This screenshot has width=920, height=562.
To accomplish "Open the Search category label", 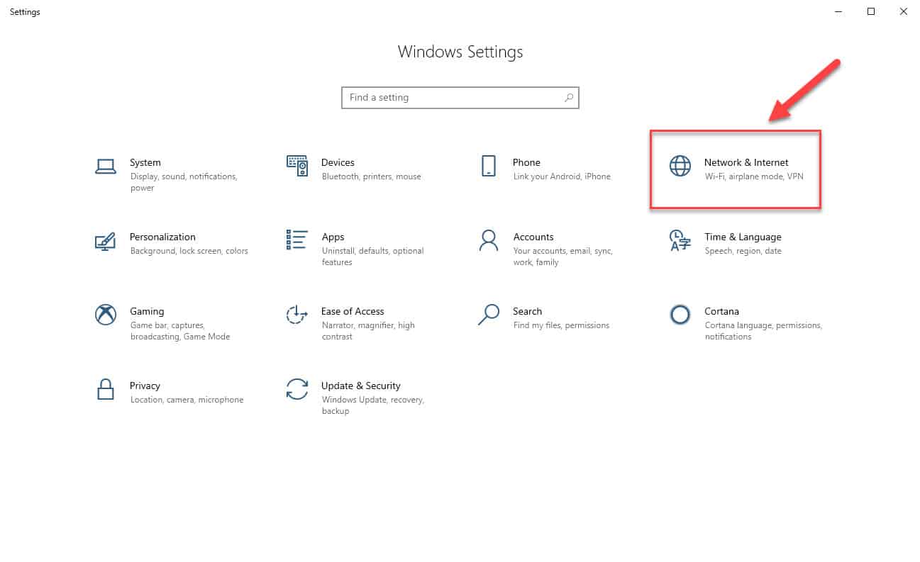I will tap(528, 311).
